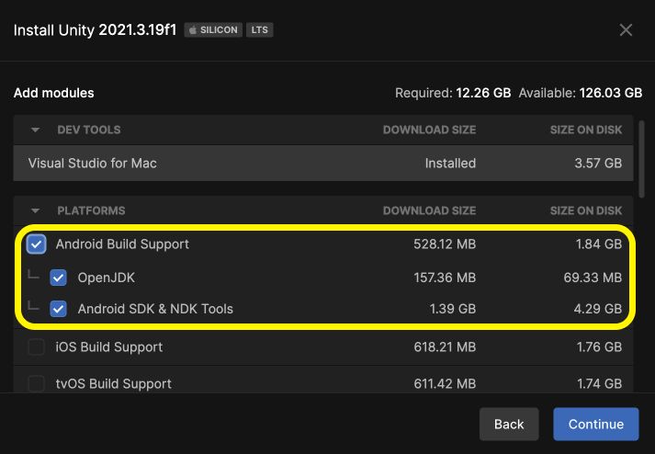Click the 1.74 GB size on disk value
655x454 pixels.
pyautogui.click(x=600, y=384)
